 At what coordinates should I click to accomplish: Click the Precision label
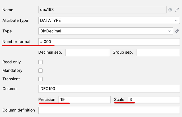47,100
